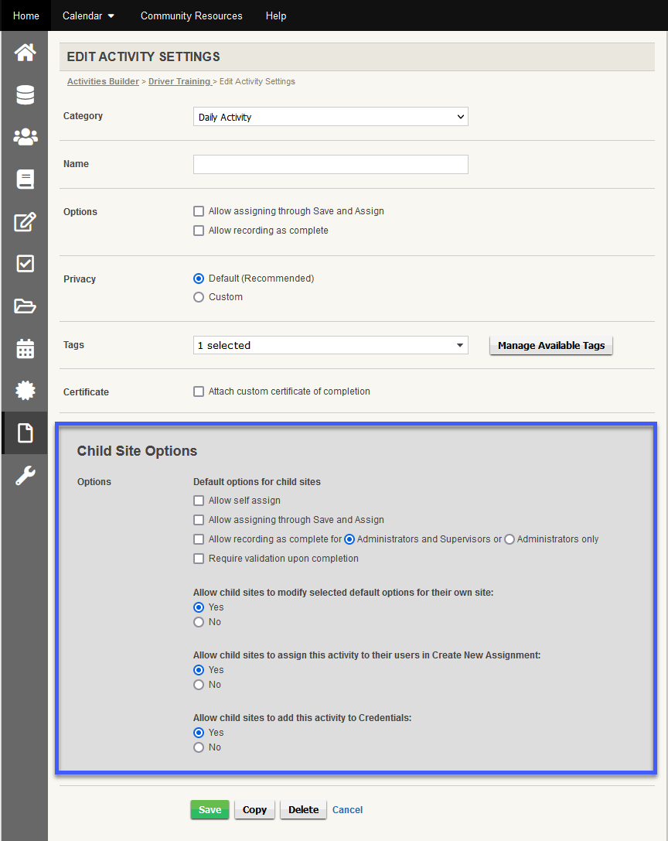The height and width of the screenshot is (841, 668).
Task: Check Allow self assign under Child Site Options
Action: pyautogui.click(x=199, y=501)
